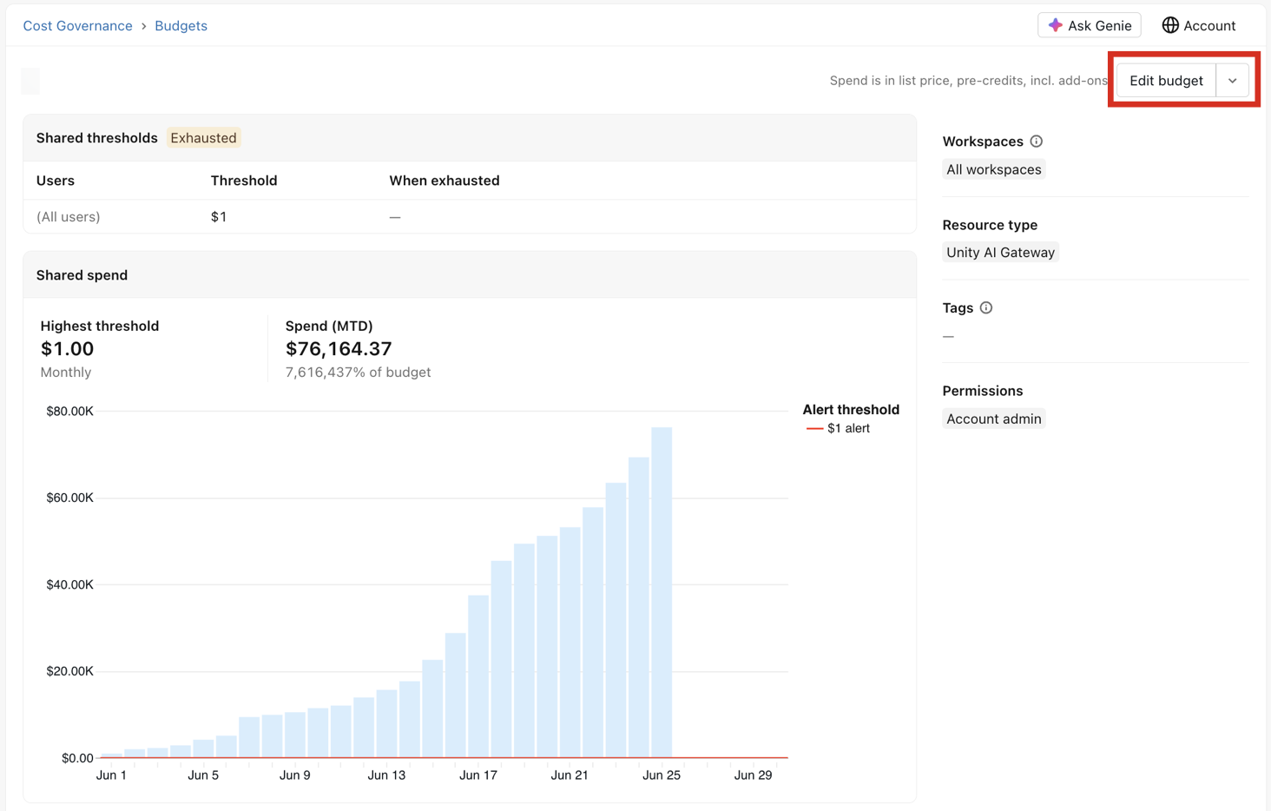1271x811 pixels.
Task: Click the Exhausted status badge
Action: tap(203, 138)
